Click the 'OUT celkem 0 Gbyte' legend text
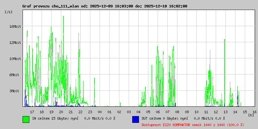 [x=159, y=118]
